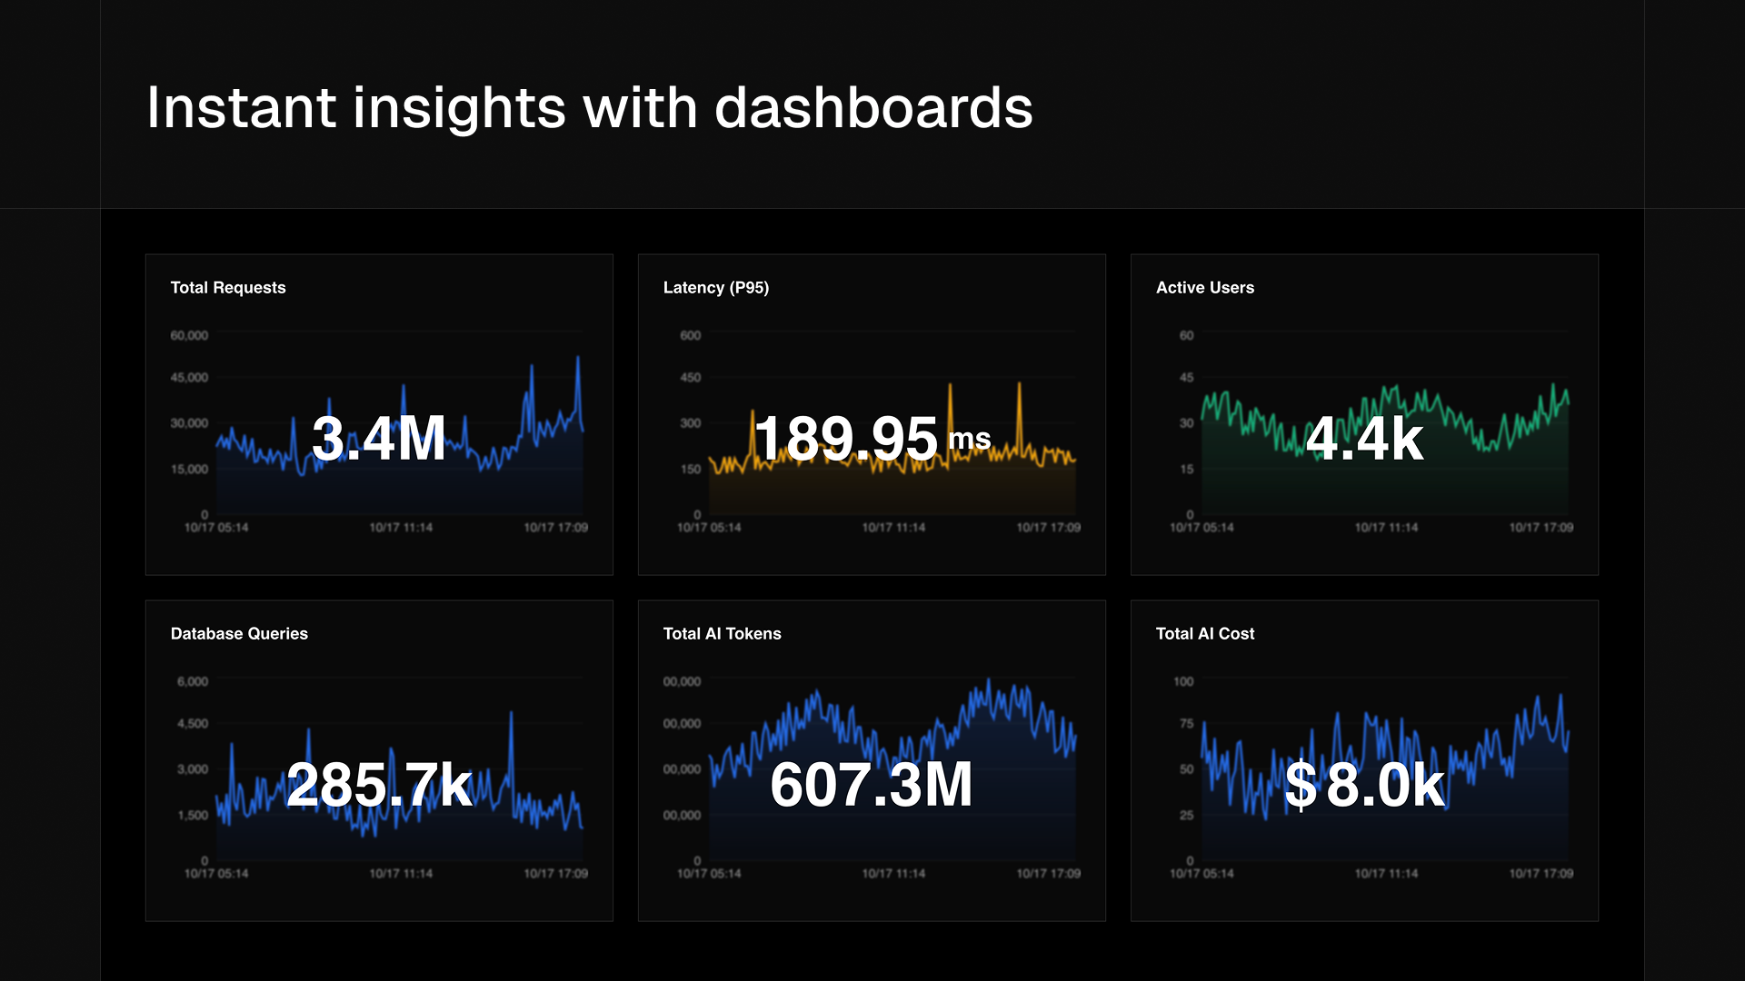Click the Active Users panel title

pos(1204,288)
